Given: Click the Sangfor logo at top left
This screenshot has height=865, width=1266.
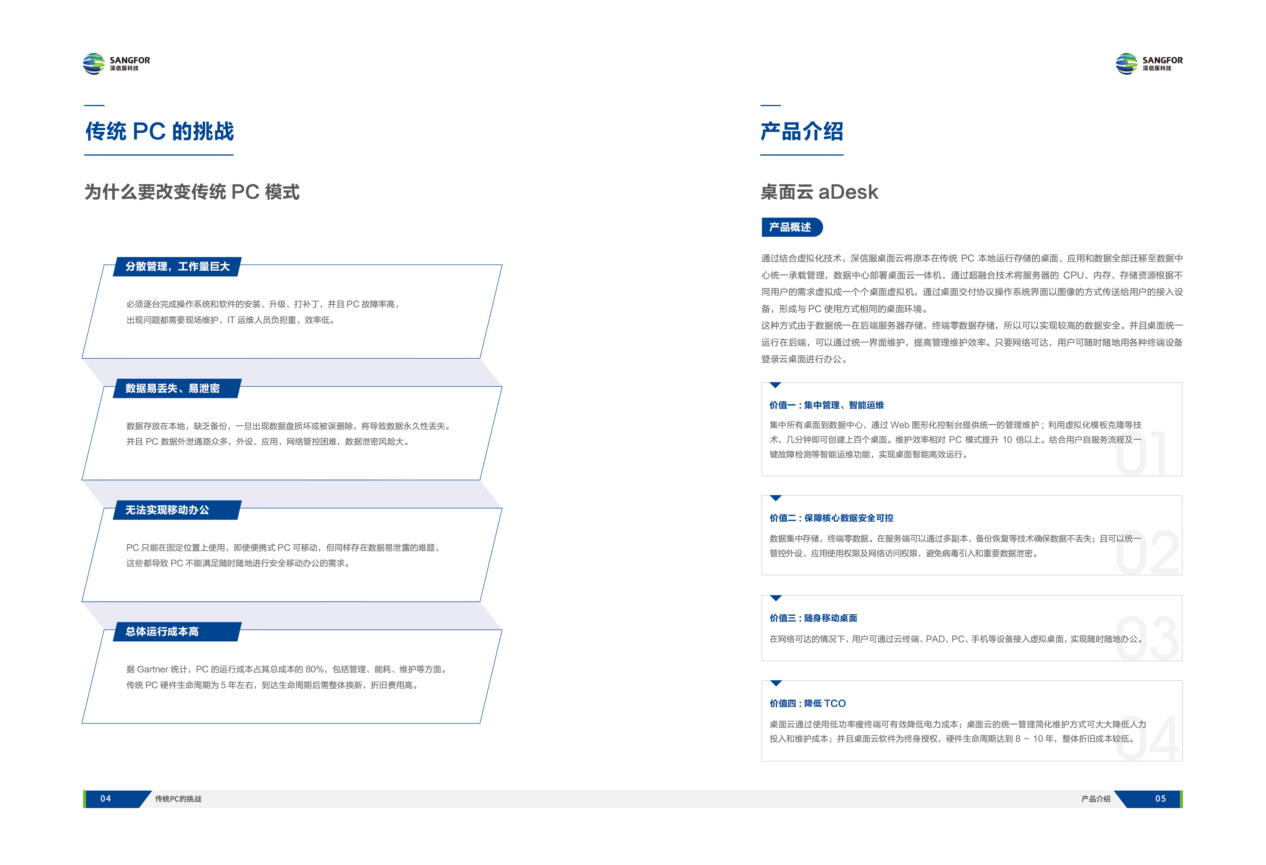Looking at the screenshot, I should (117, 64).
